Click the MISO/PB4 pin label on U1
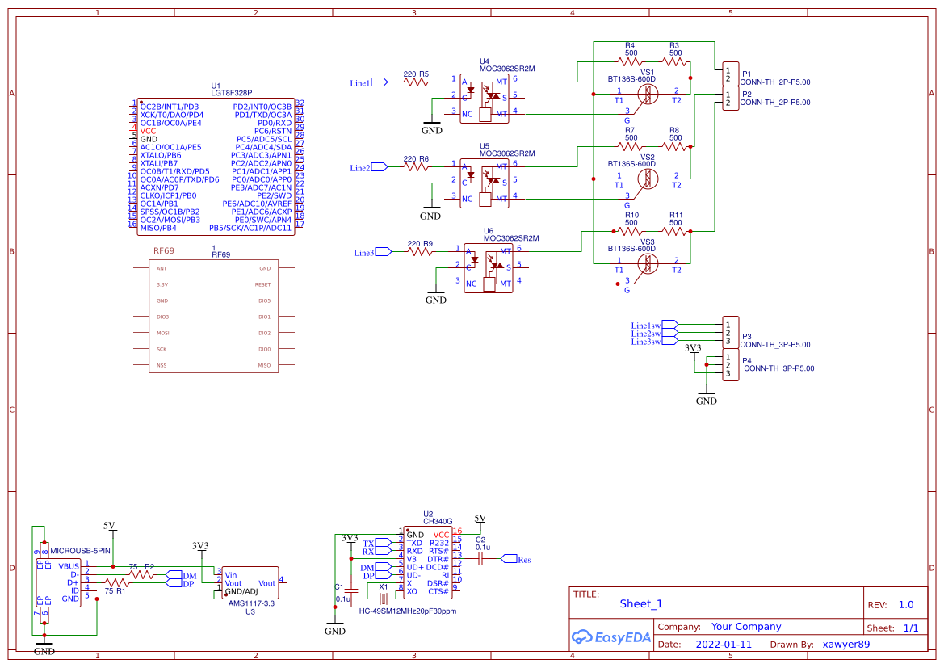The height and width of the screenshot is (668, 944). pos(158,228)
